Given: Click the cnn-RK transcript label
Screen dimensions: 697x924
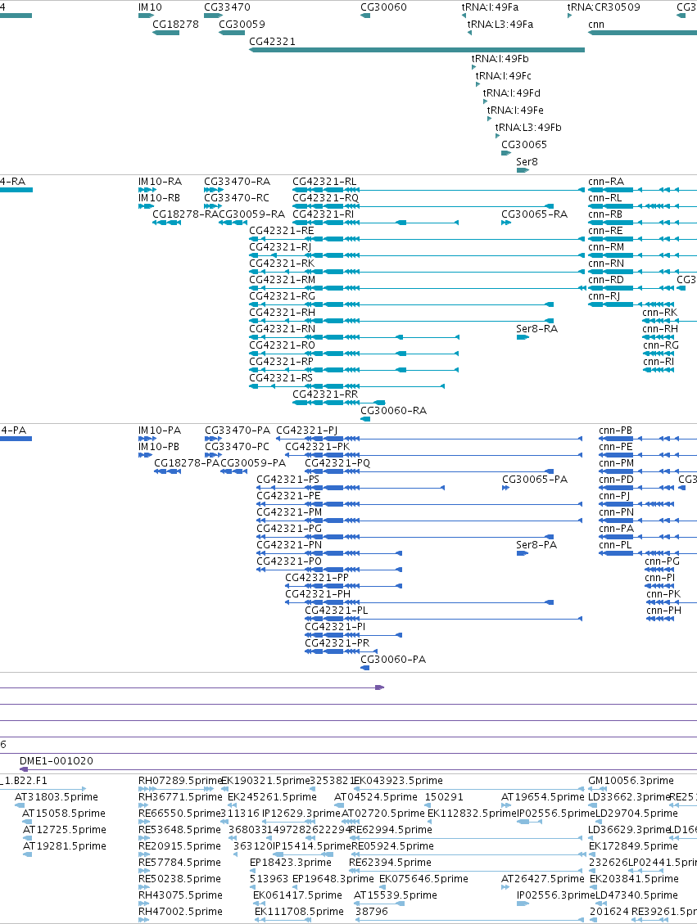Looking at the screenshot, I should pos(659,313).
